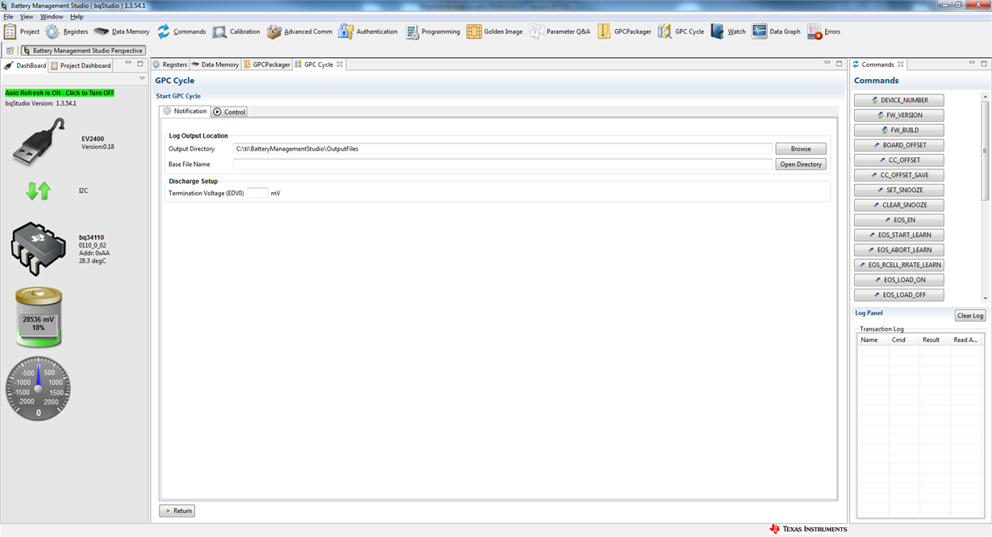Open the View menu
The height and width of the screenshot is (537, 992).
[x=27, y=16]
